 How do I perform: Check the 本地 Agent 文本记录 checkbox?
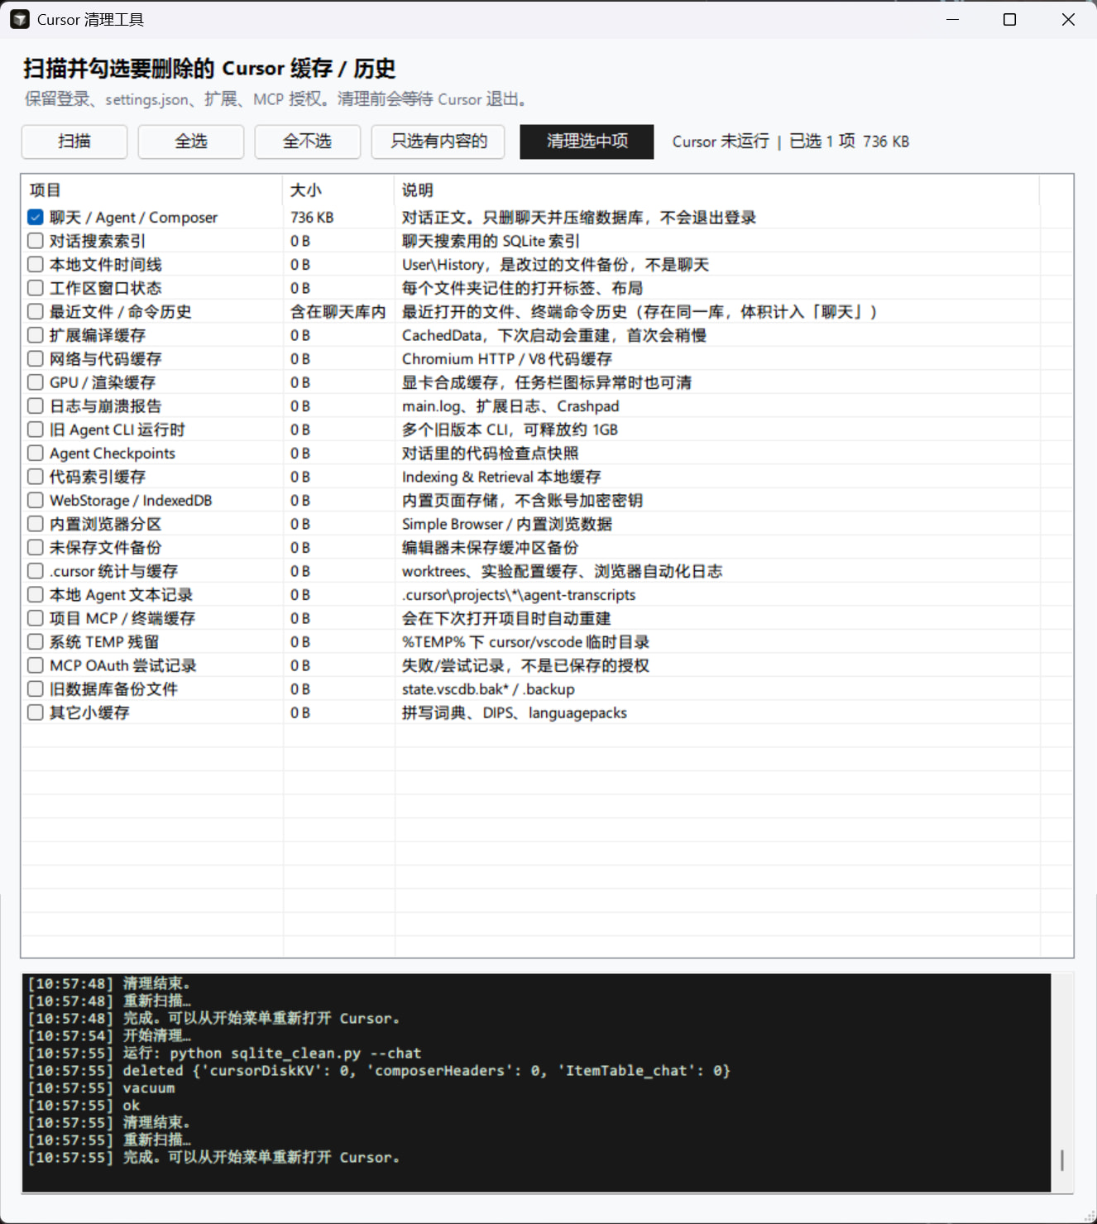36,595
